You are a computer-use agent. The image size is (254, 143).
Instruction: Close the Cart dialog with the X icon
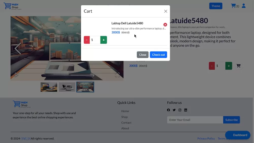(166, 11)
